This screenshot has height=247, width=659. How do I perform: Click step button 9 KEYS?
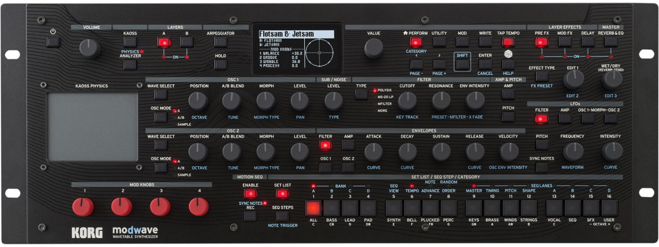coord(474,208)
